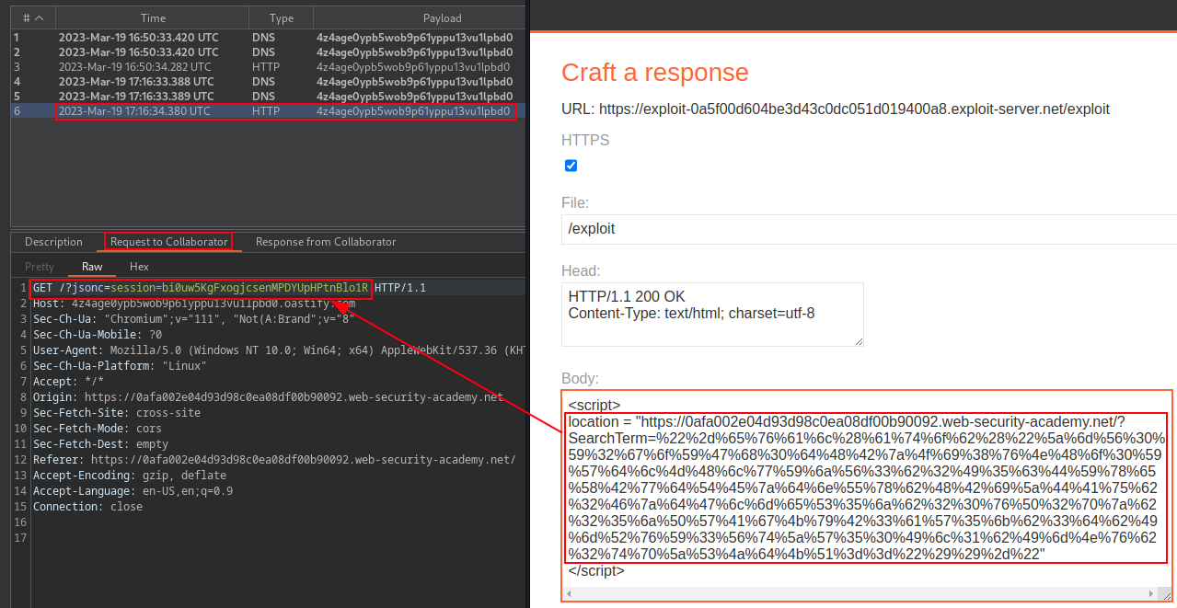Click the User-Agent header line
Screen dimensions: 1177x608
[278, 350]
